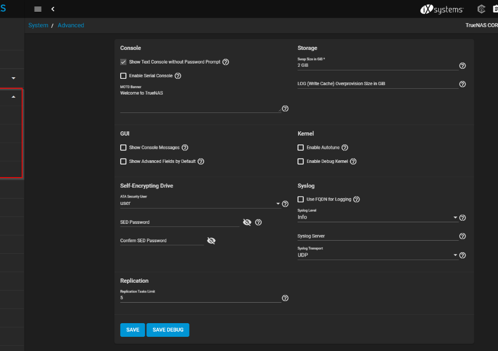Open the iXsystems logo link
This screenshot has height=351, width=498.
442,9
